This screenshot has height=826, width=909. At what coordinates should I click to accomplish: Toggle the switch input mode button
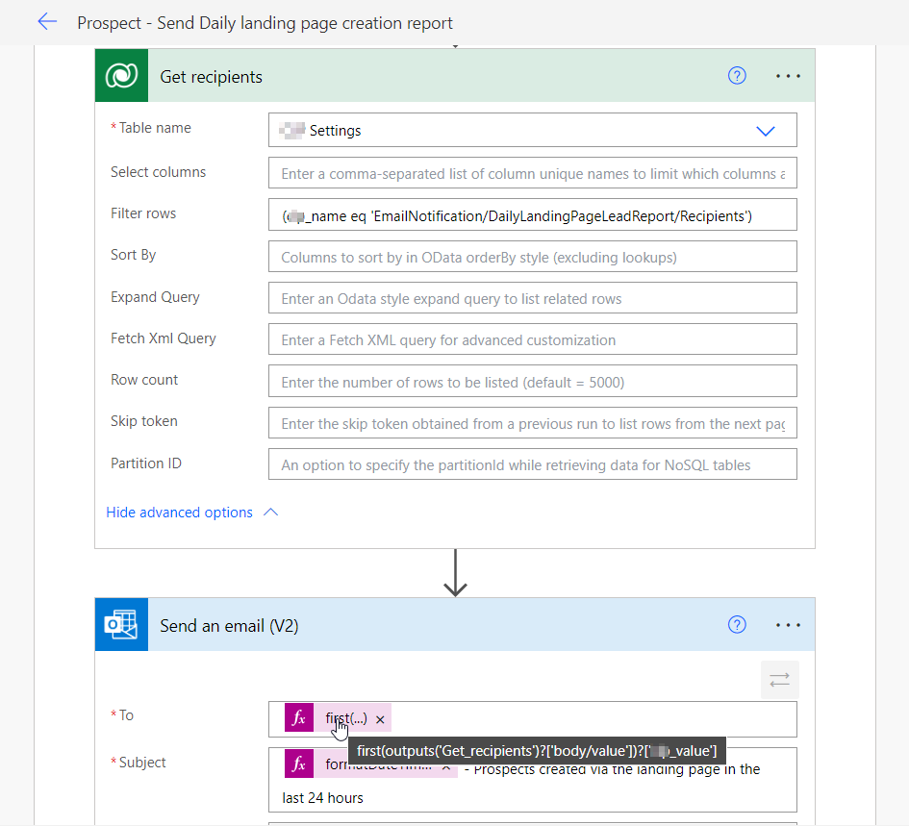point(779,680)
